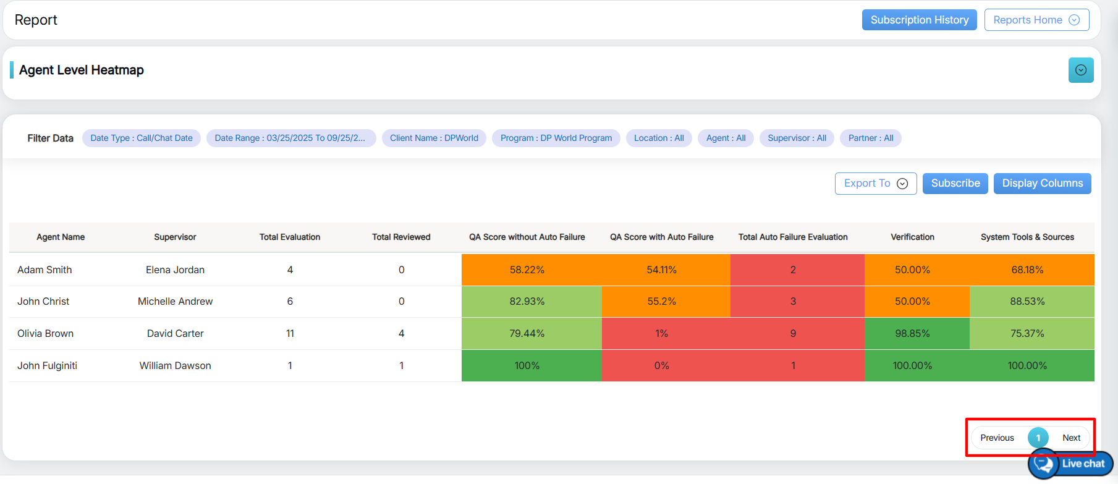This screenshot has width=1118, height=484.
Task: Expand the Export To menu
Action: pyautogui.click(x=875, y=184)
